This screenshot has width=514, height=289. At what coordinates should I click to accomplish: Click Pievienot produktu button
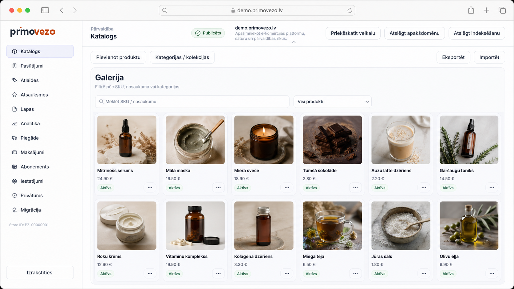pyautogui.click(x=118, y=57)
